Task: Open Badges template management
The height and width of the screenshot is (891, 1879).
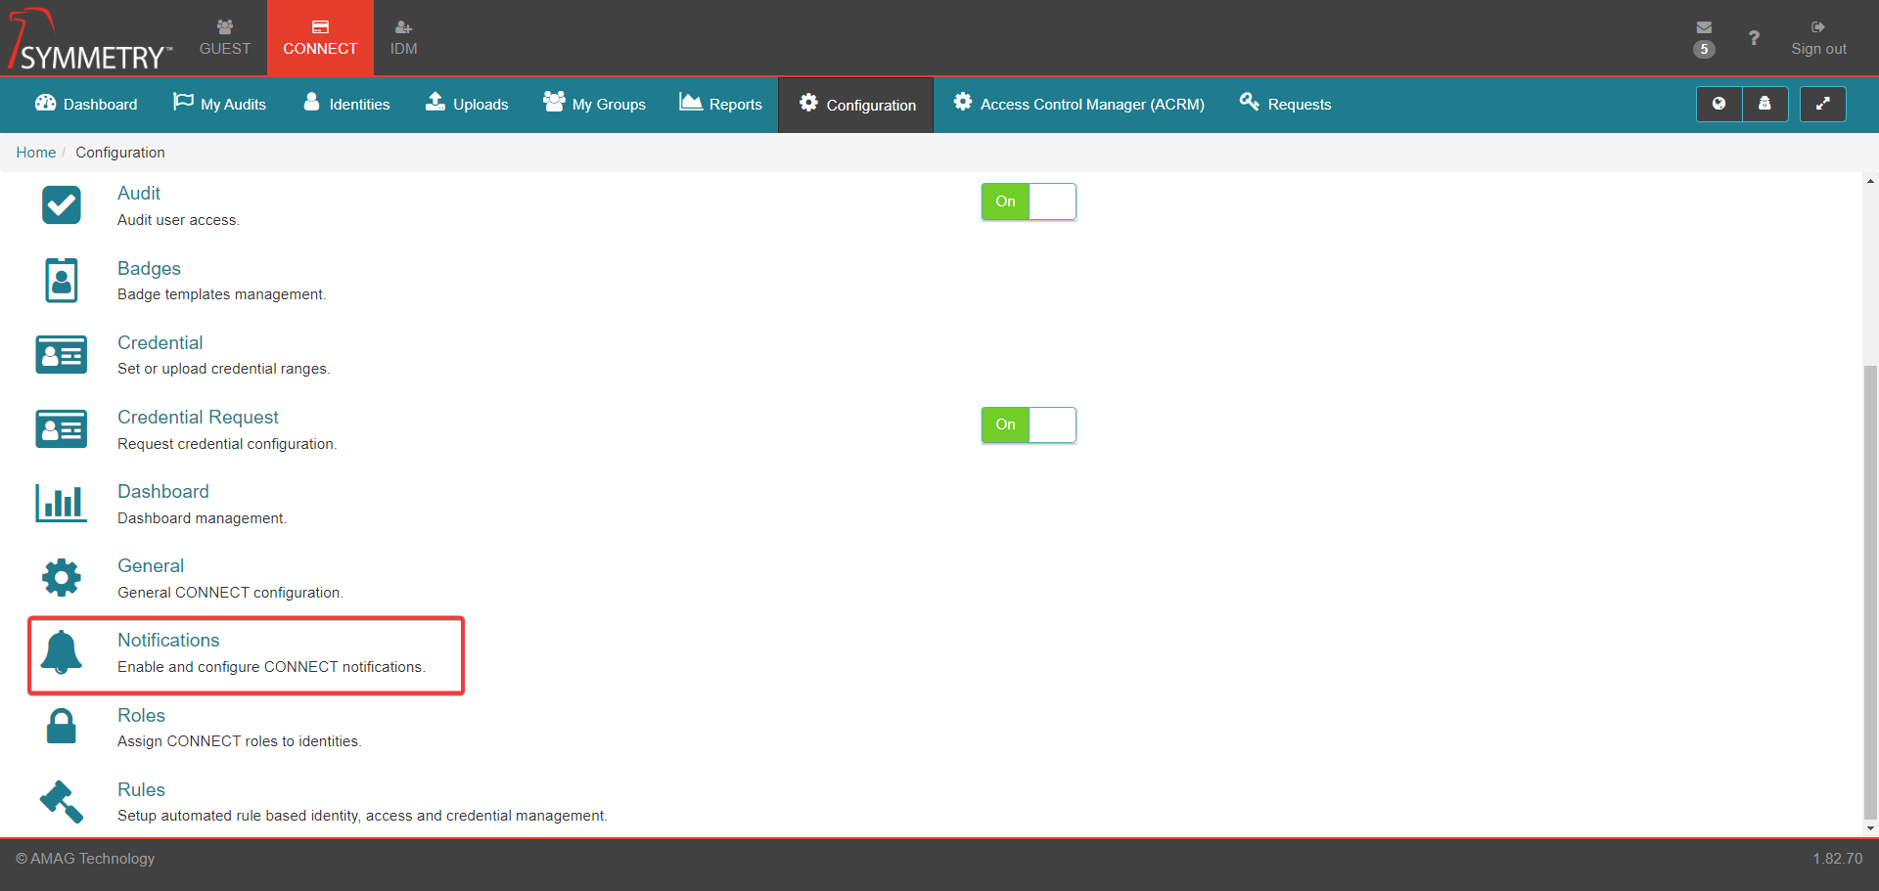Action: (149, 268)
